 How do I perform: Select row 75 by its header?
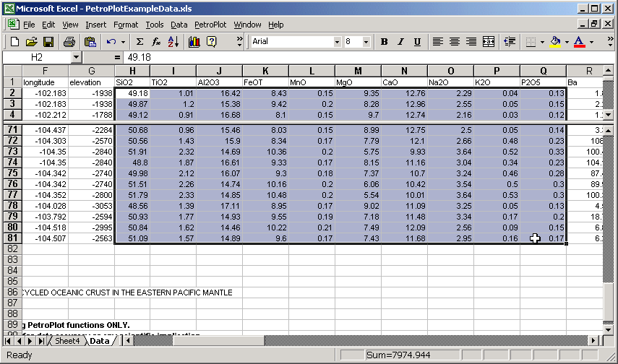pos(12,173)
